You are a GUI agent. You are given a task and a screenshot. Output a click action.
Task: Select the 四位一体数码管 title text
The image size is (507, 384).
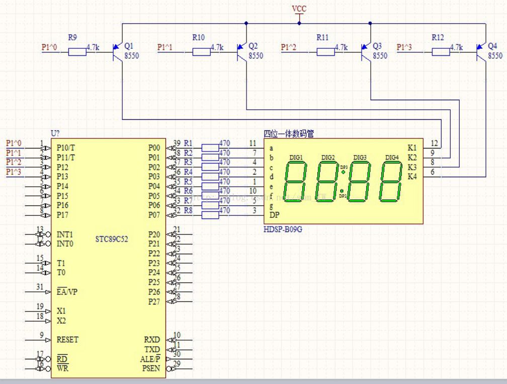tap(289, 133)
